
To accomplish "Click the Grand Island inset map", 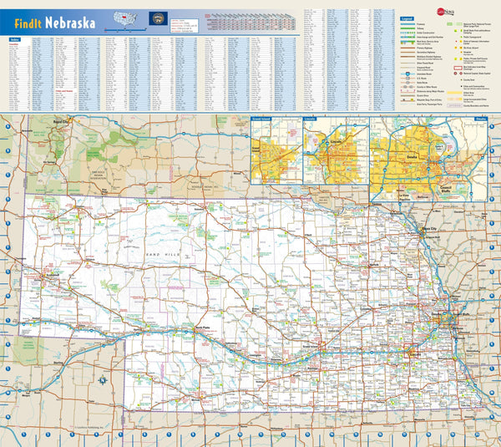I will (x=276, y=150).
